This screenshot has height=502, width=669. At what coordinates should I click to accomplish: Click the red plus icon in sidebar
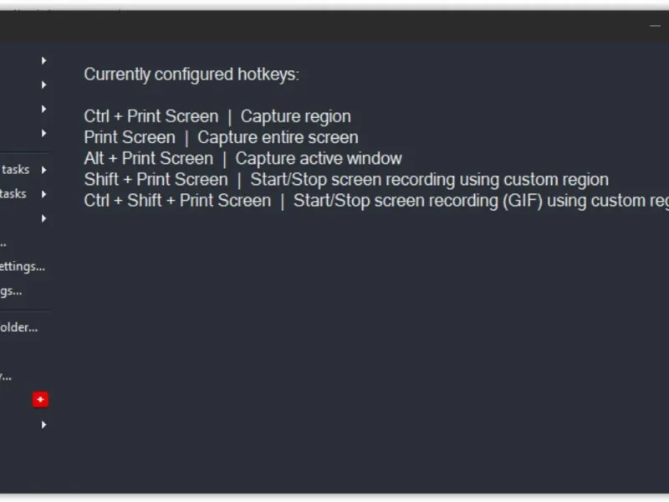coord(40,400)
